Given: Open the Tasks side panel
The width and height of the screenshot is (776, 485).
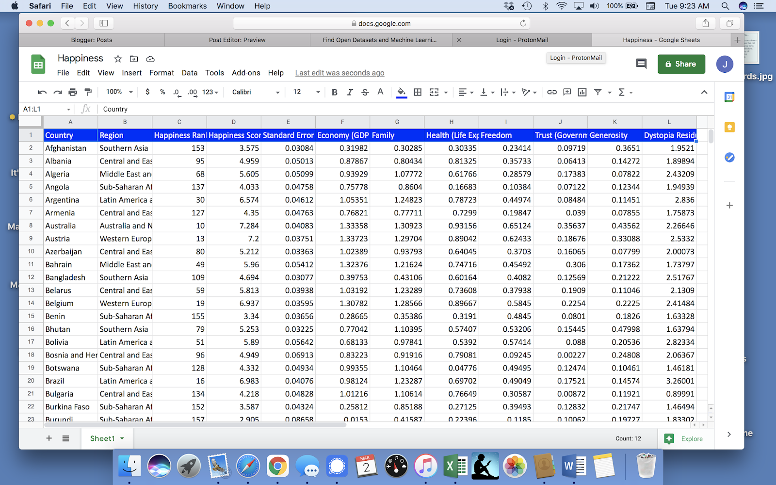Looking at the screenshot, I should tap(729, 157).
